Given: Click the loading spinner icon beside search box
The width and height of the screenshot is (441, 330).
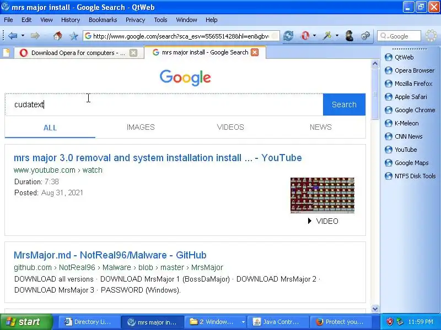Looking at the screenshot, I should point(431,36).
